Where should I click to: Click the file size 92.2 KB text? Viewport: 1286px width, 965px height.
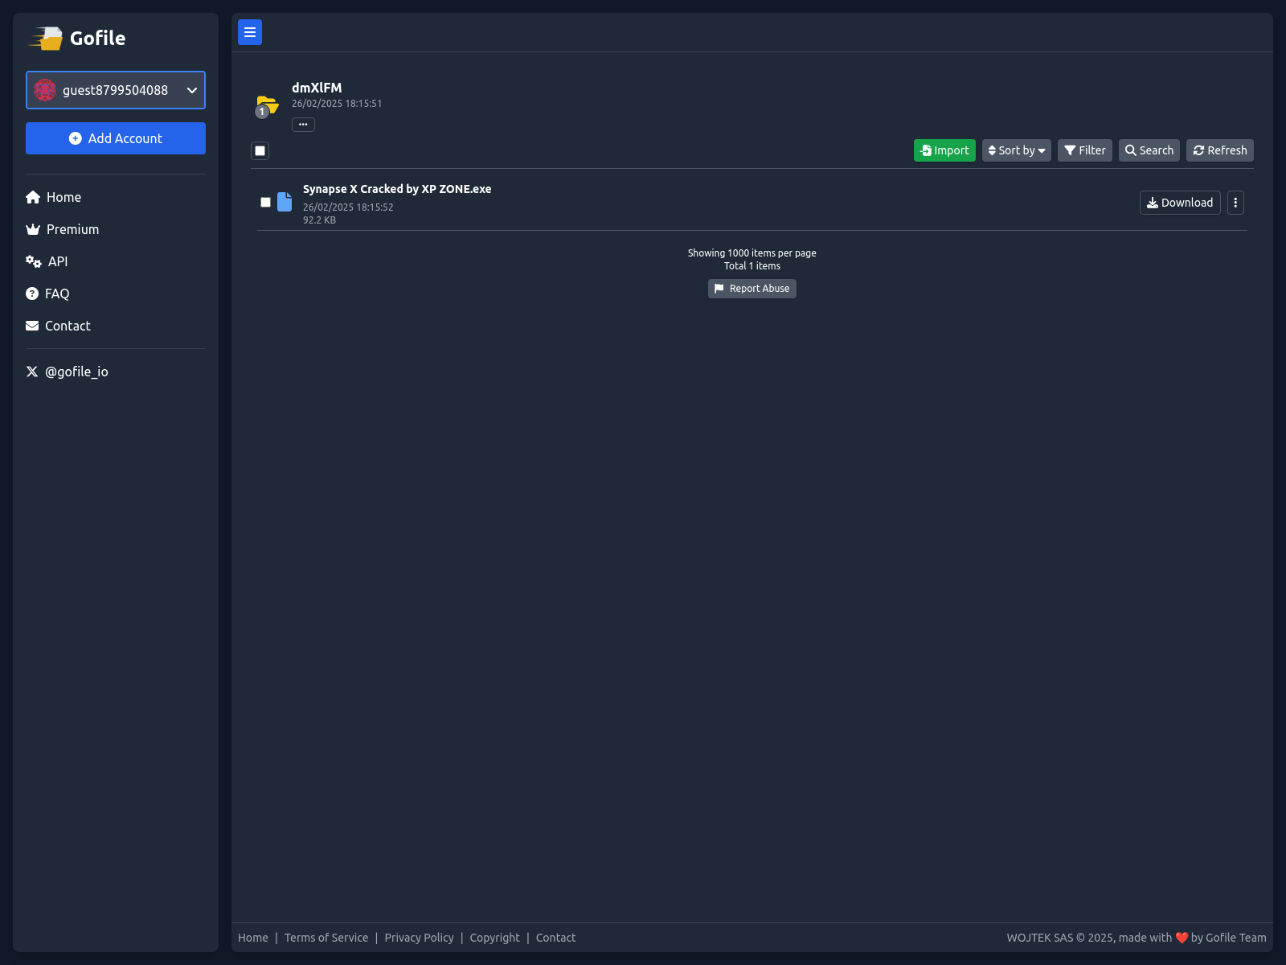point(319,220)
